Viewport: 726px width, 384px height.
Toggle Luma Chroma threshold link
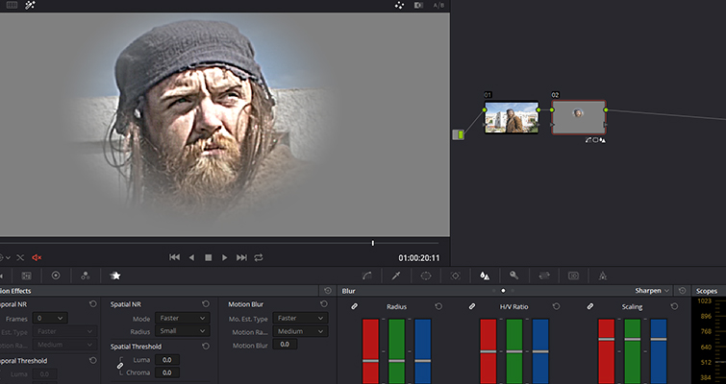click(120, 366)
